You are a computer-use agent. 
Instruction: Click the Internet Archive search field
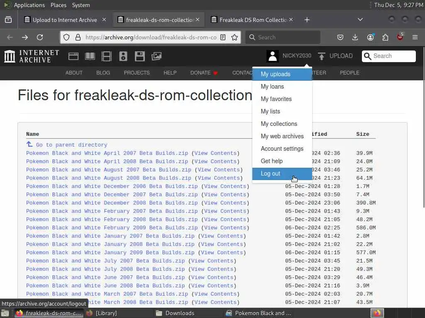[388, 56]
